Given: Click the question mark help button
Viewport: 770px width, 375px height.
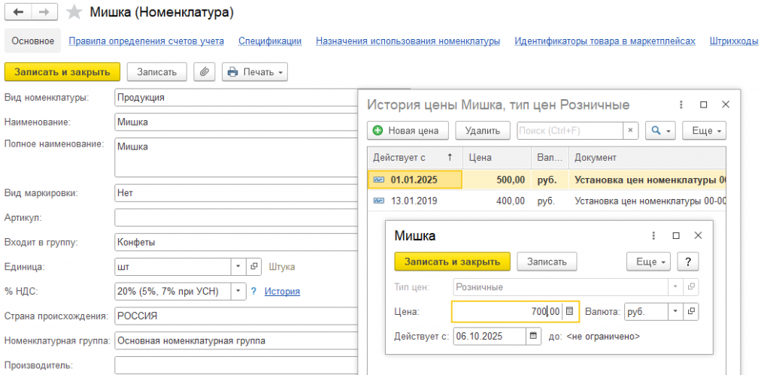Looking at the screenshot, I should click(688, 262).
